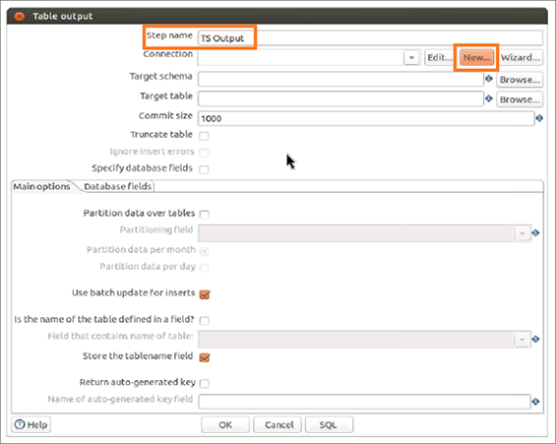
Task: Click variable icon next to Partitioning field
Action: (535, 232)
